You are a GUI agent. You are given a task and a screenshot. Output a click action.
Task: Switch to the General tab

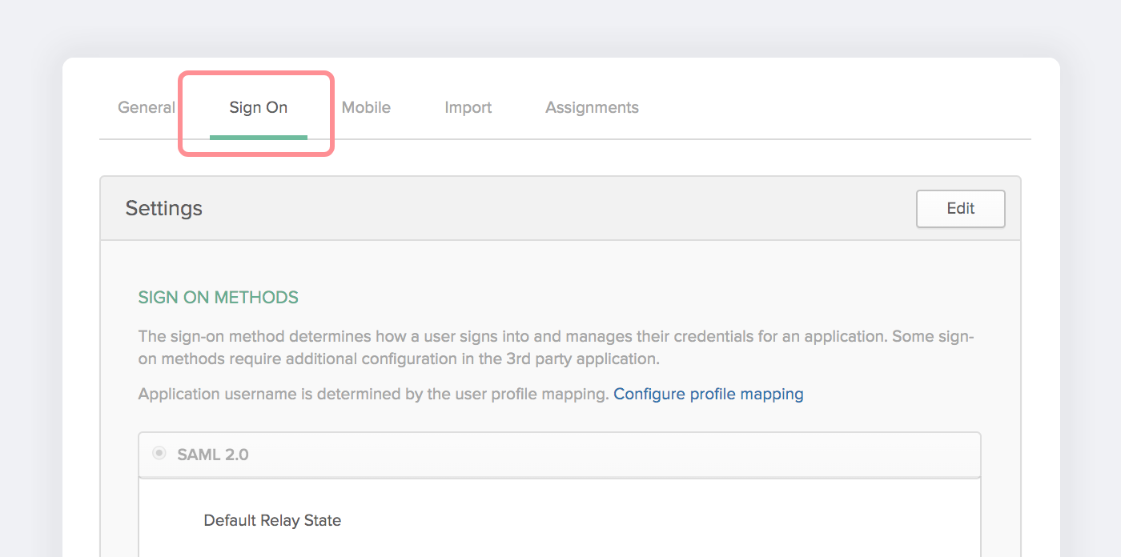pyautogui.click(x=146, y=107)
